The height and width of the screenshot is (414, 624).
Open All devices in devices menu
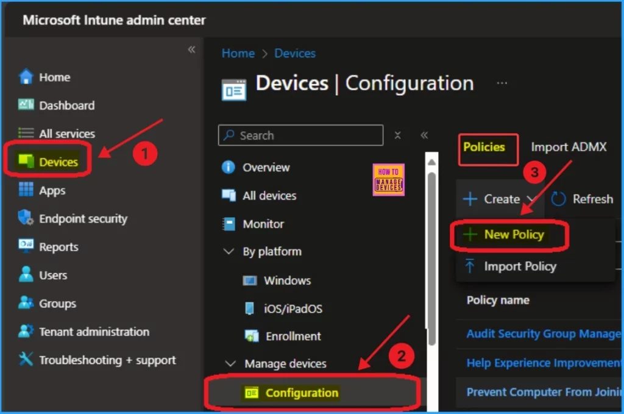(x=269, y=196)
